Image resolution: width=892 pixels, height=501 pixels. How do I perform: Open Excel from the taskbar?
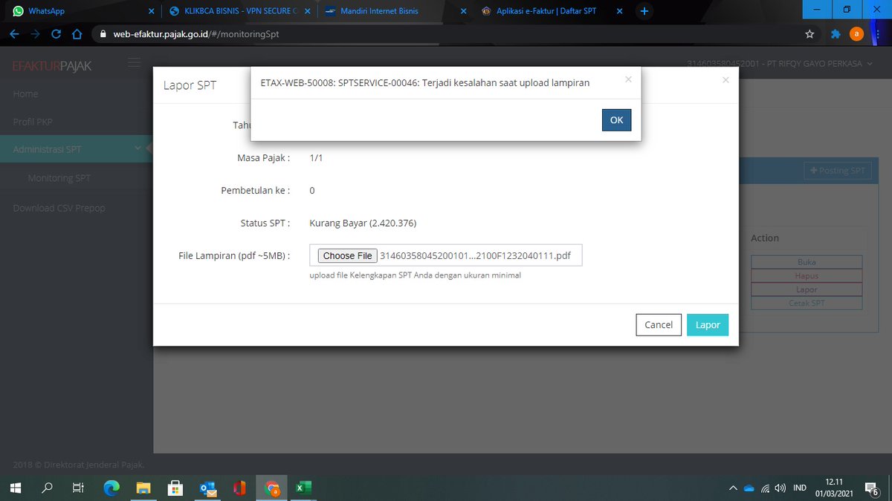(x=303, y=488)
